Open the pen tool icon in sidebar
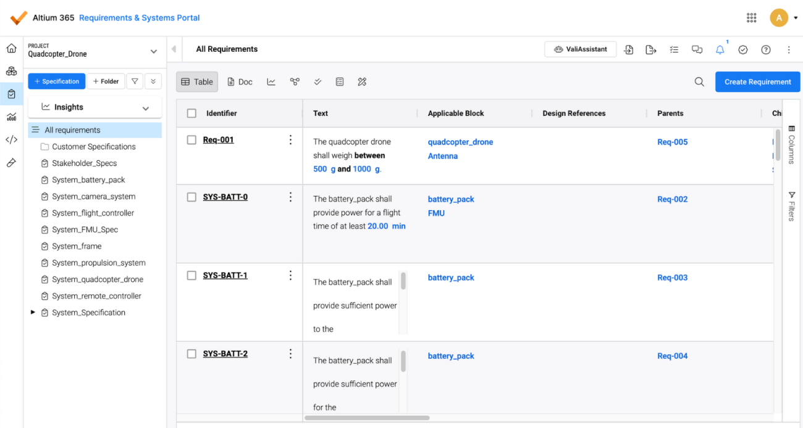 click(11, 162)
